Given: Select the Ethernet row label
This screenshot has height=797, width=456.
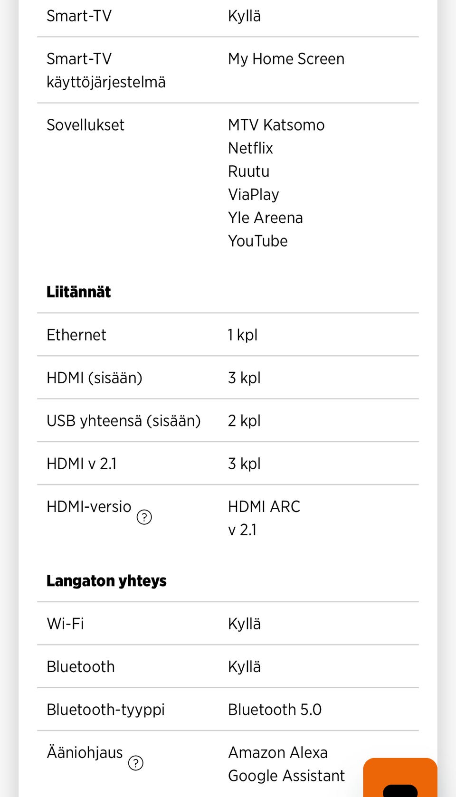Looking at the screenshot, I should coord(76,335).
